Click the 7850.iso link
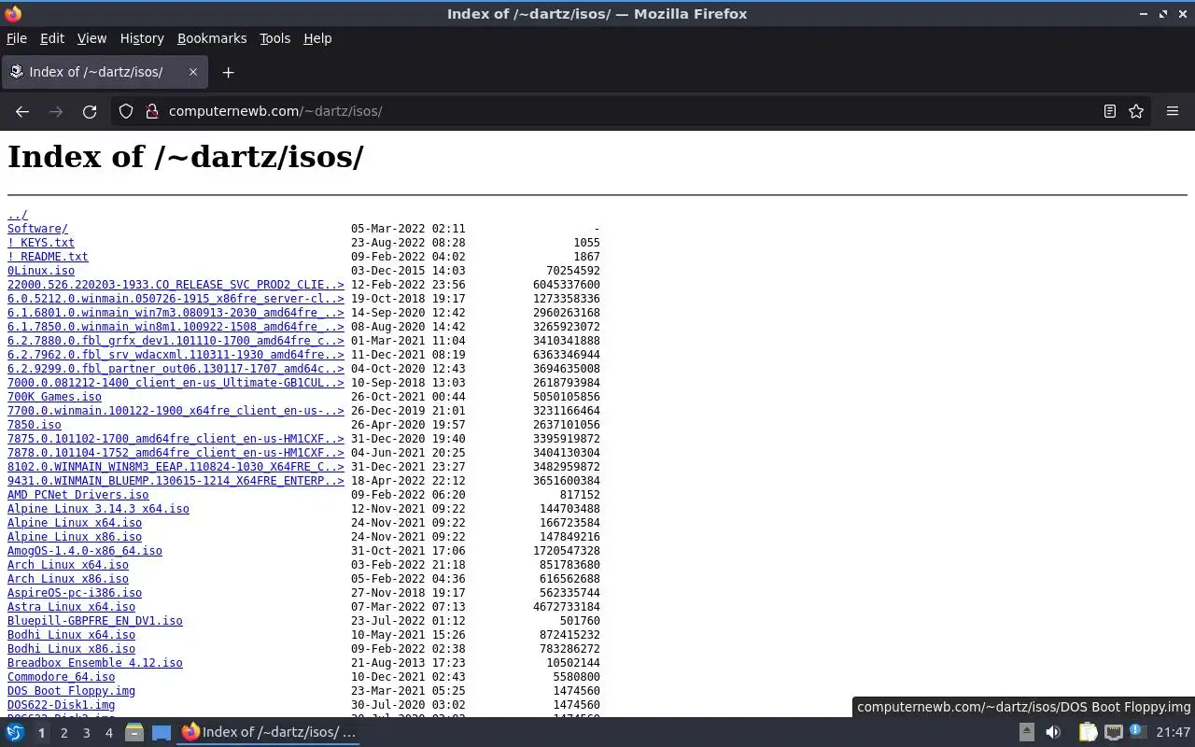This screenshot has height=747, width=1195. click(x=35, y=425)
